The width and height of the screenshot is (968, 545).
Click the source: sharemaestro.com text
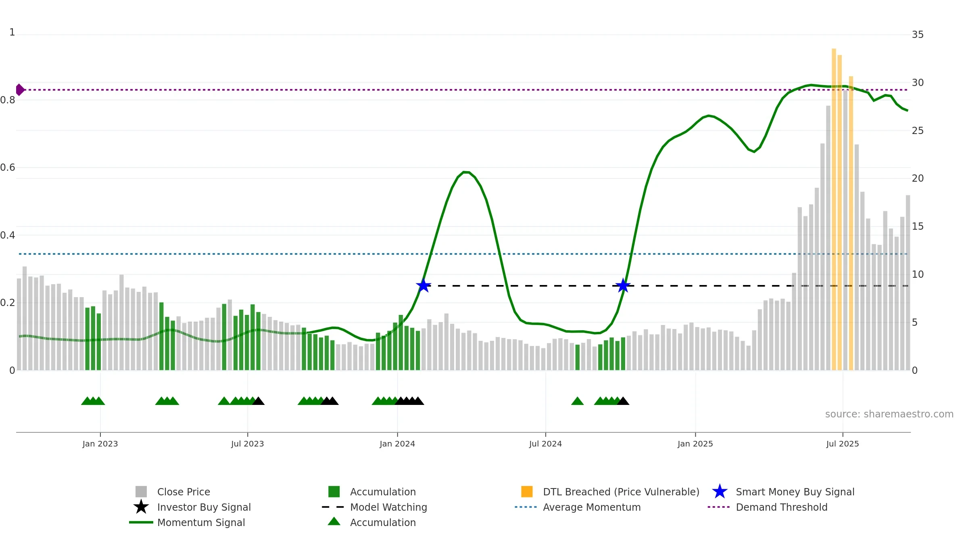click(889, 414)
